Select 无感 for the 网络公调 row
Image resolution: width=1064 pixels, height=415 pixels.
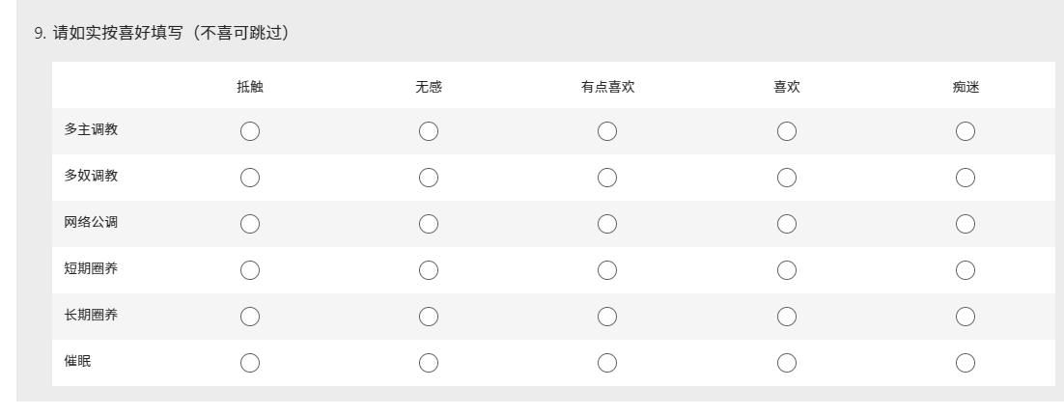click(429, 224)
